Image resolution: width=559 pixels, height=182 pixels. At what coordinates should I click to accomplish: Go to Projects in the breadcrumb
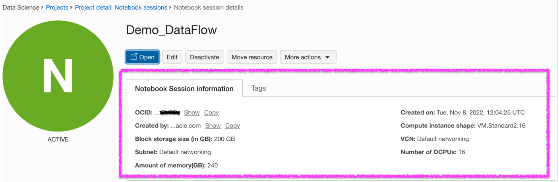(57, 8)
